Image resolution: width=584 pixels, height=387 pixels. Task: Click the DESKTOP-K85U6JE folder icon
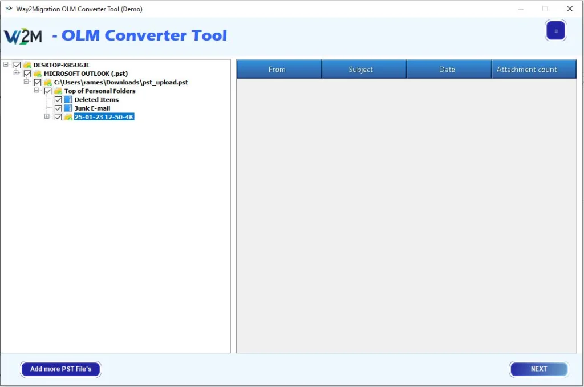pyautogui.click(x=27, y=65)
